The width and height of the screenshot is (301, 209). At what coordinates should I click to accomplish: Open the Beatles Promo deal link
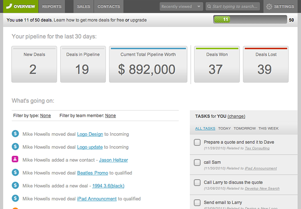click(92, 173)
